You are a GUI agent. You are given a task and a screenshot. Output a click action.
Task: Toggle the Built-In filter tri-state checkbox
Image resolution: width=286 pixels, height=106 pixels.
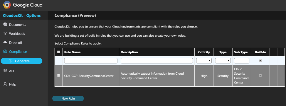pyautogui.click(x=260, y=61)
